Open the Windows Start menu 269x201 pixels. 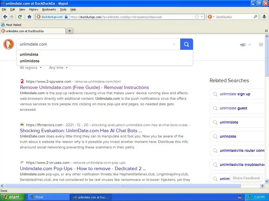[12, 197]
